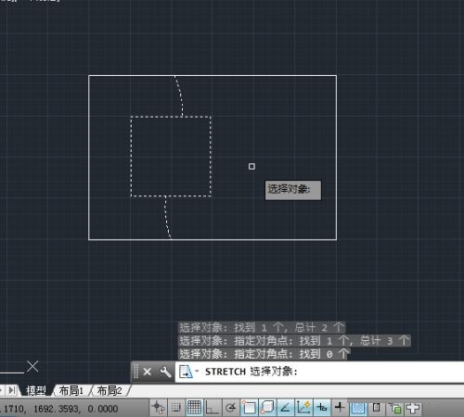Screen dimensions: 464x417
Task: Toggle Polar Tracking icon
Action: coord(230,408)
